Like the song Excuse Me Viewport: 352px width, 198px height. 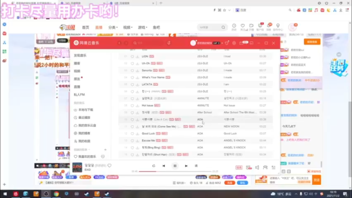click(x=132, y=140)
